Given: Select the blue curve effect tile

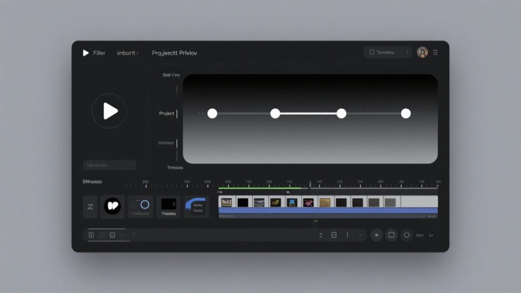Looking at the screenshot, I should point(196,207).
